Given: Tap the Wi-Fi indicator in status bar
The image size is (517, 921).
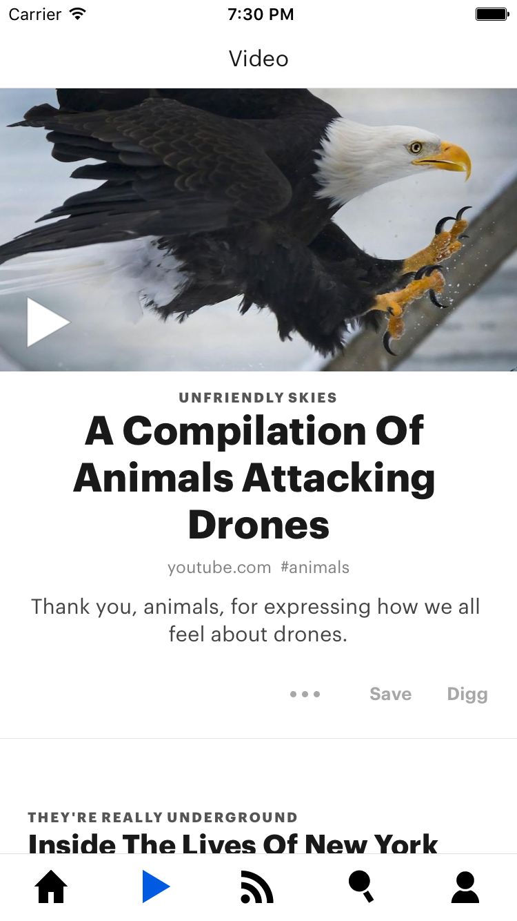Looking at the screenshot, I should click(x=78, y=14).
